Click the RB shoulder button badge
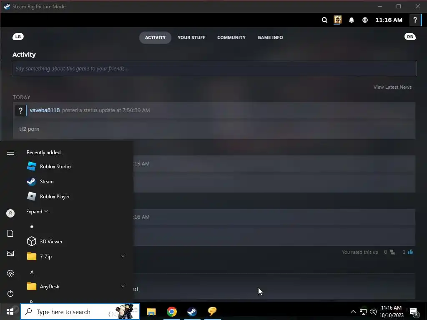Viewport: 427px width, 320px height. pos(410,37)
